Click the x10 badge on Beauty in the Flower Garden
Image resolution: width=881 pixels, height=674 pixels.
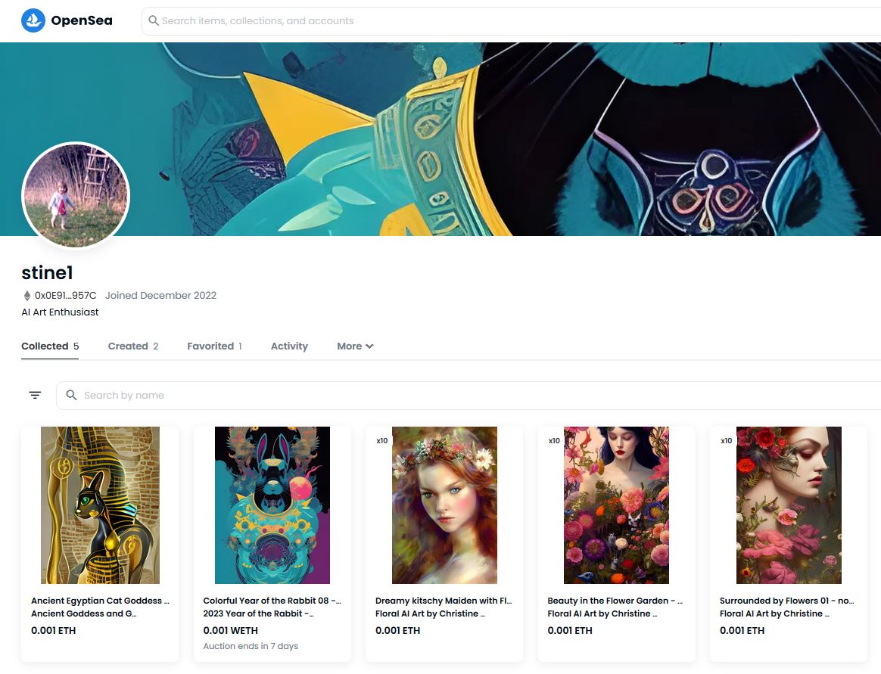(554, 439)
